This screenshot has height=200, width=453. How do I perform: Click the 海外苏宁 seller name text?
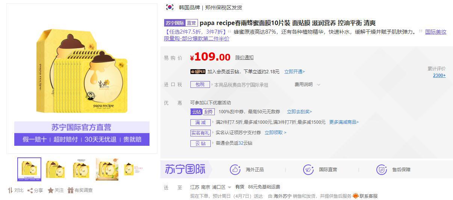[x=282, y=196]
